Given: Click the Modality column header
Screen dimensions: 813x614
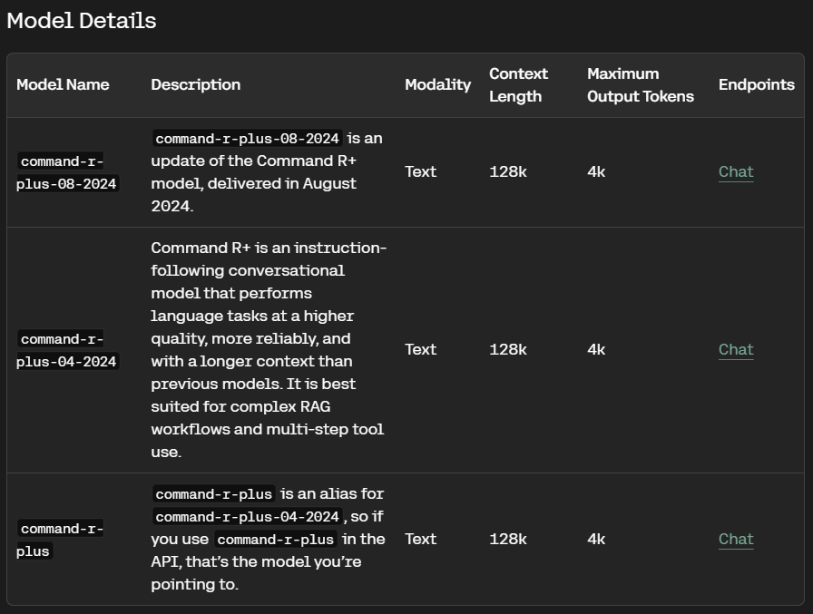Looking at the screenshot, I should 437,84.
